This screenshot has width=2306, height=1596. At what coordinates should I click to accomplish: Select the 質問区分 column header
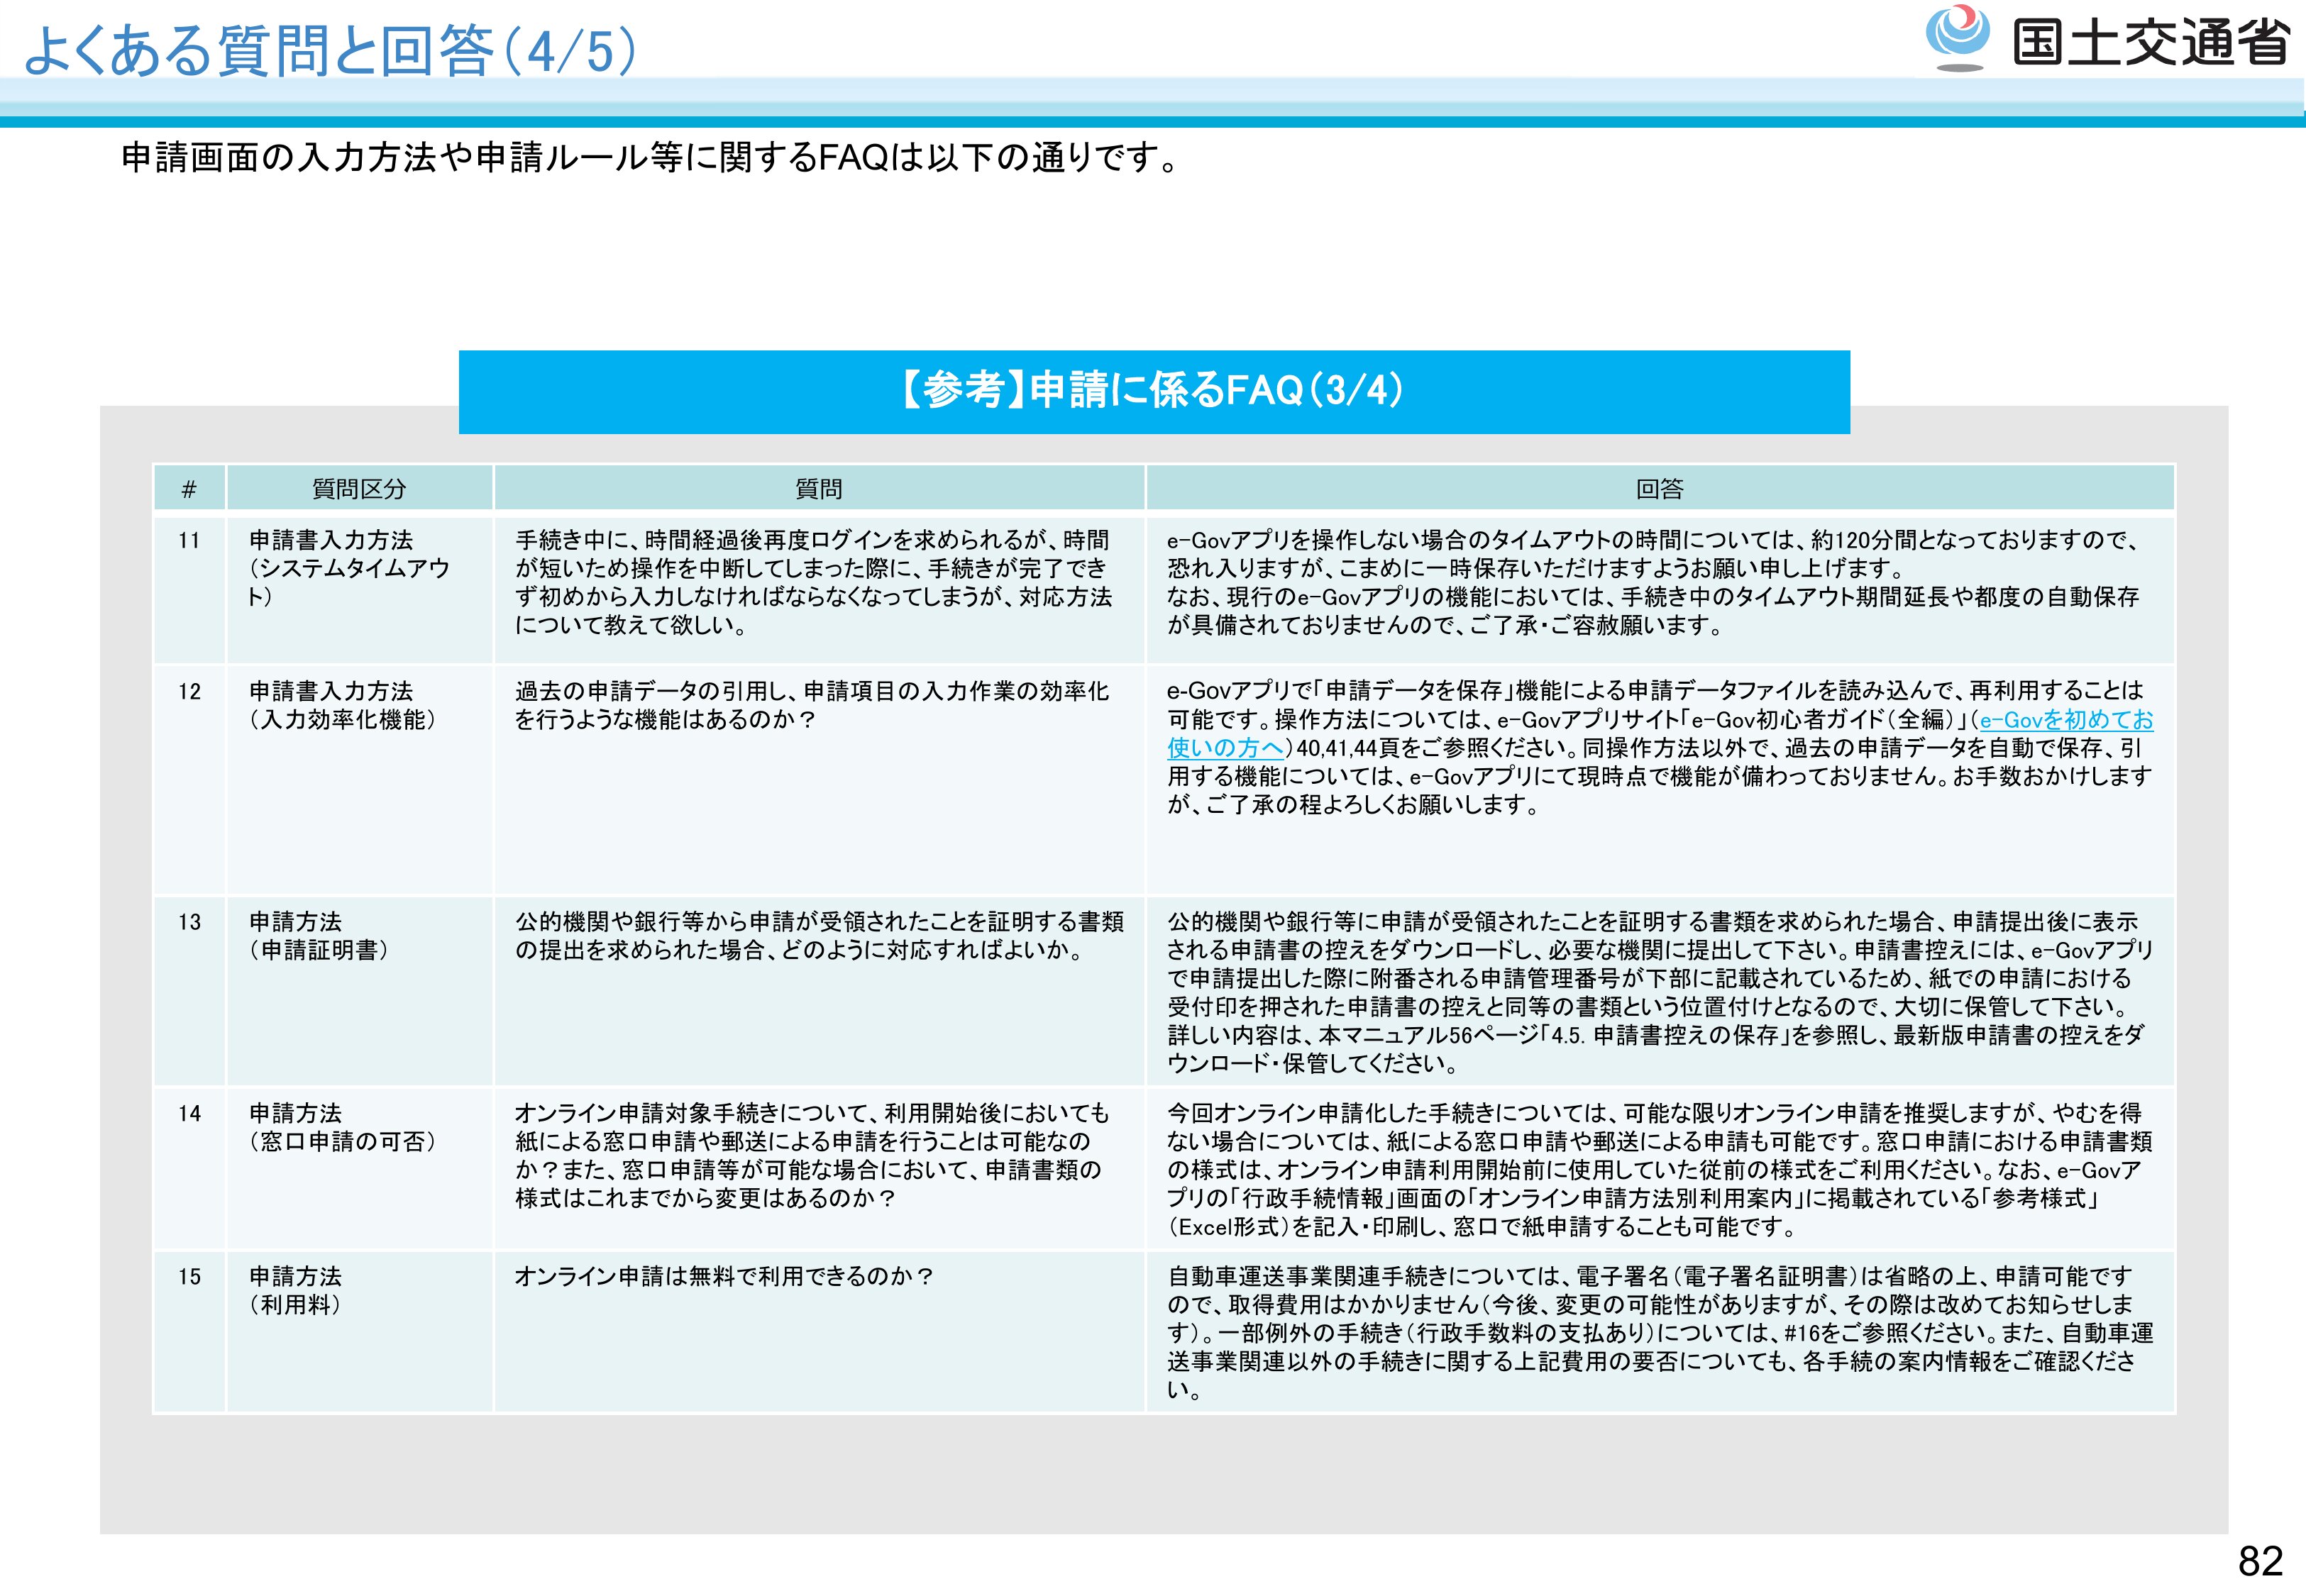pos(359,489)
